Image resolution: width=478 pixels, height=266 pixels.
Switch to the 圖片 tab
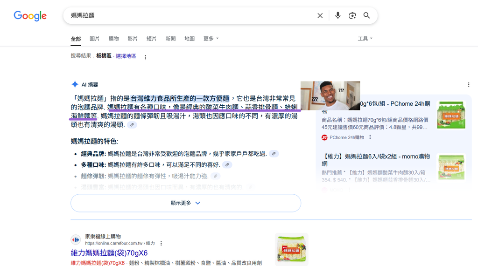pyautogui.click(x=94, y=39)
